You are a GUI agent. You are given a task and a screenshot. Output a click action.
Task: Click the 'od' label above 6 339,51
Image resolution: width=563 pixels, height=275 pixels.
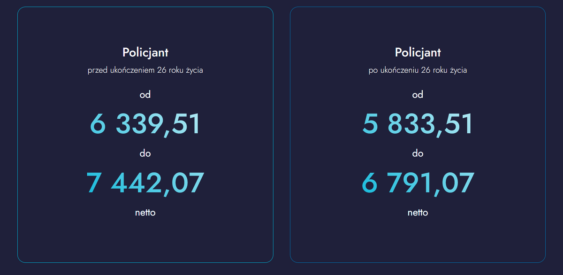point(145,95)
